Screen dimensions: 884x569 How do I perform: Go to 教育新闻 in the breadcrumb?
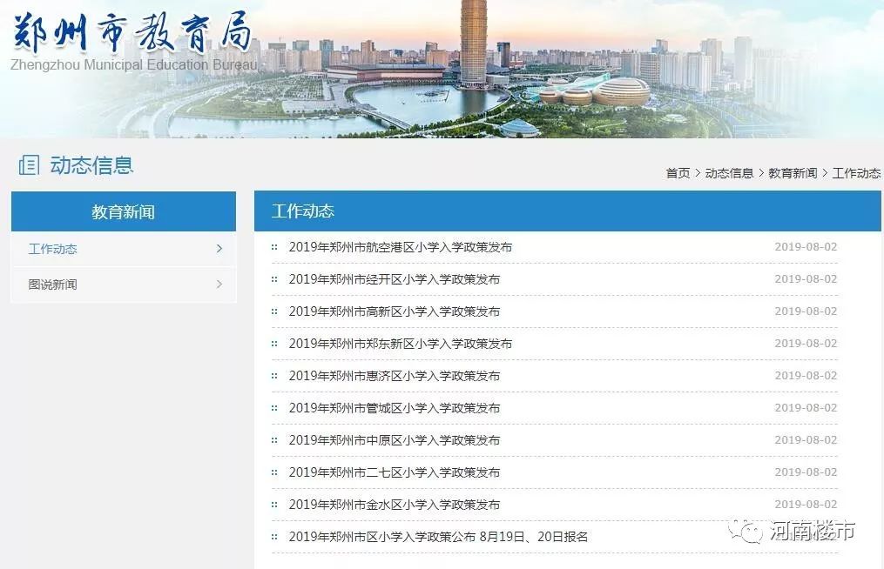793,173
